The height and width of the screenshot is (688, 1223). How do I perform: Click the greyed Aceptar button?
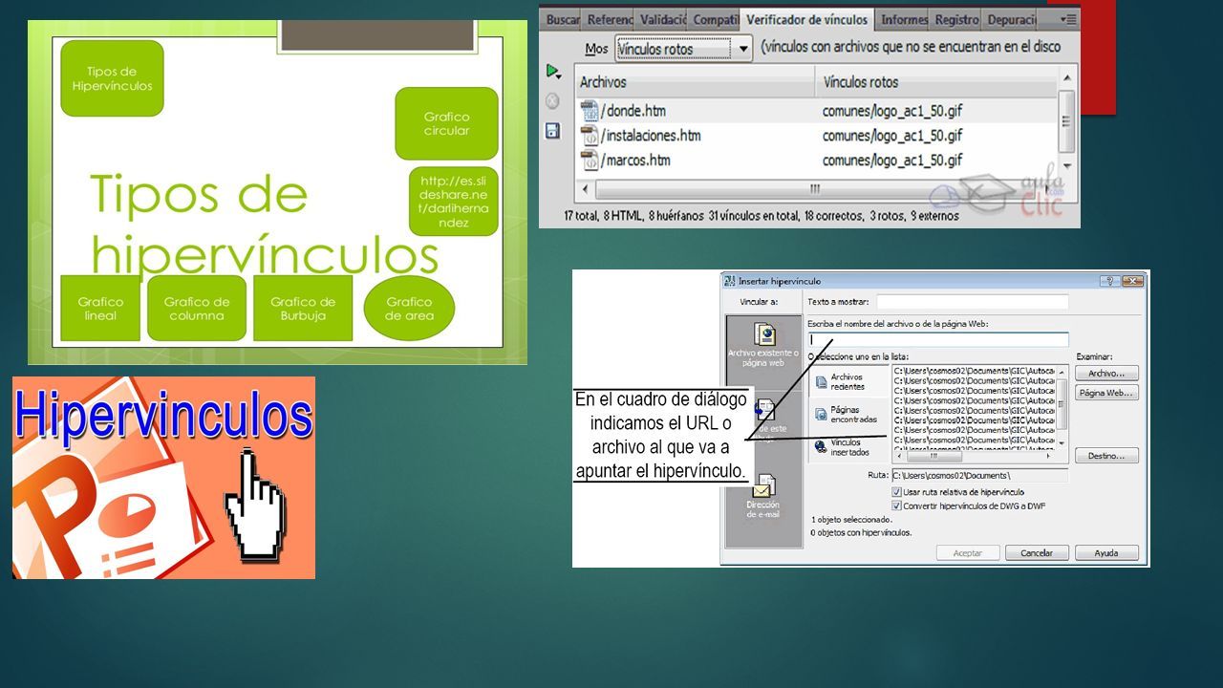(968, 553)
